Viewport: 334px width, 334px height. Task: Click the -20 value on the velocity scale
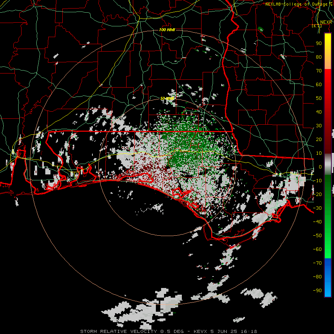[317, 194]
